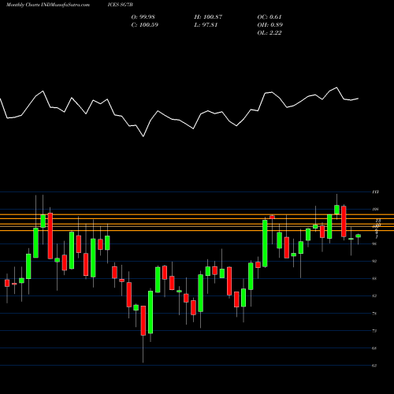Select the 63 price axis label
The width and height of the screenshot is (394, 394).
374,366
